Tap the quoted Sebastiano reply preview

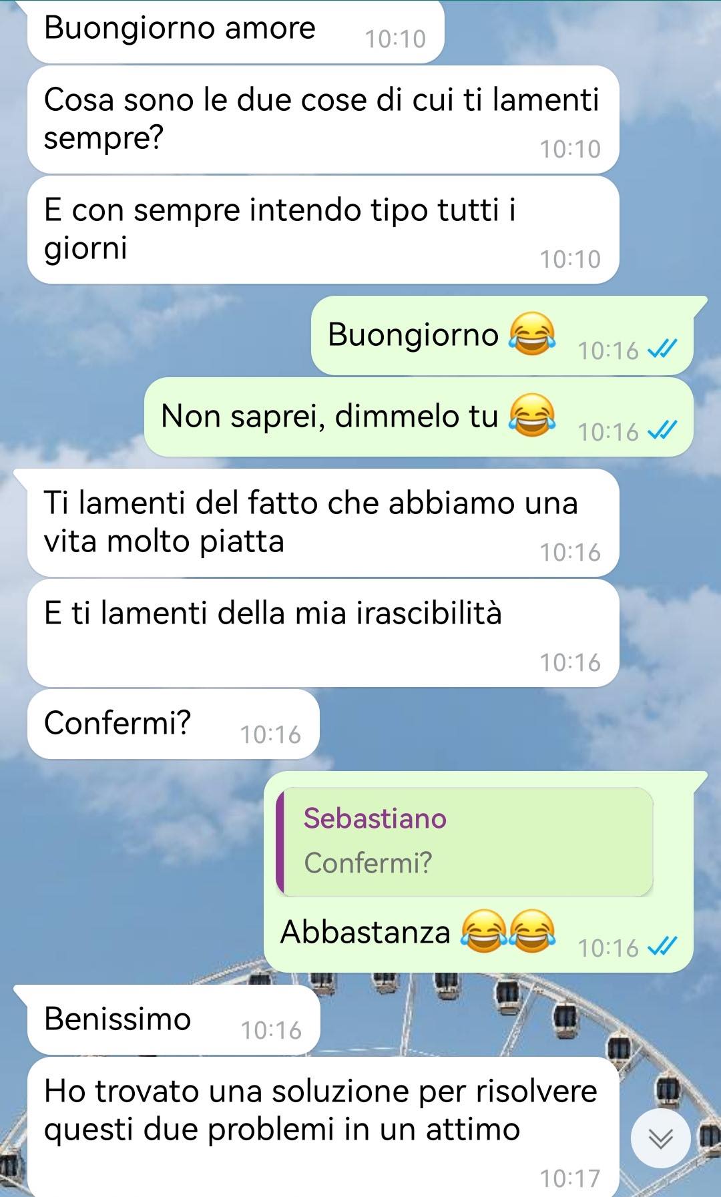tap(465, 841)
